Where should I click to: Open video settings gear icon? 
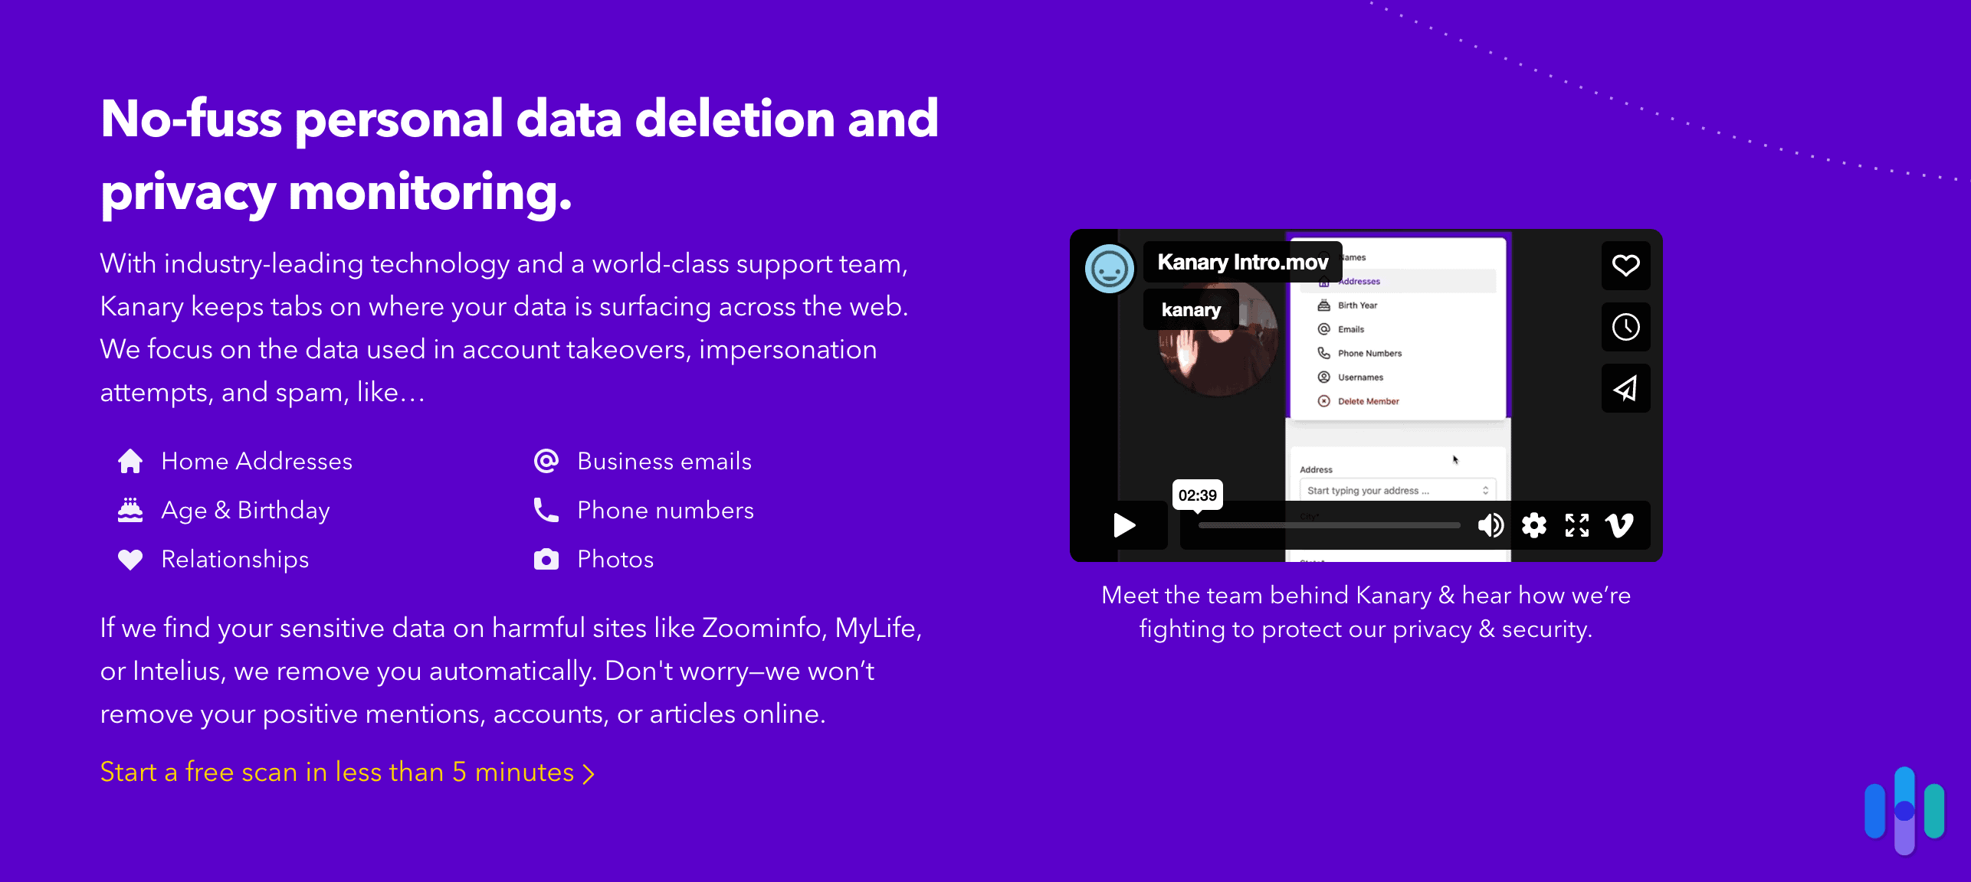1533,525
